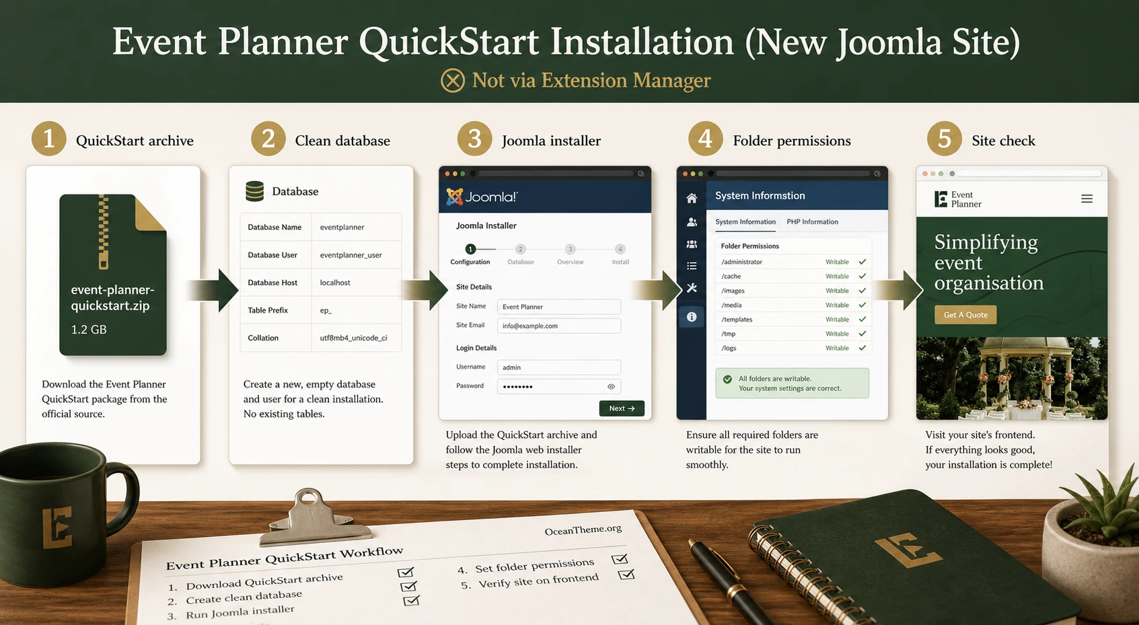Switch to the PHP Information tab
Viewport: 1139px width, 625px height.
(x=812, y=221)
